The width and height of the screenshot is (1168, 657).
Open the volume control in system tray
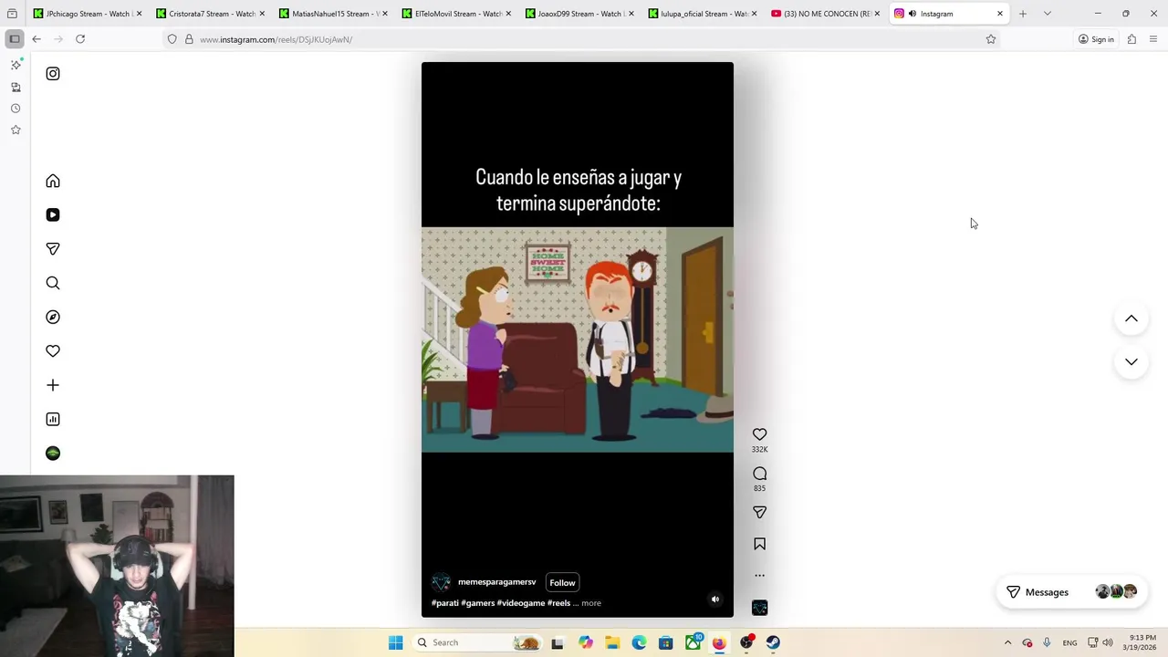[x=1108, y=642]
